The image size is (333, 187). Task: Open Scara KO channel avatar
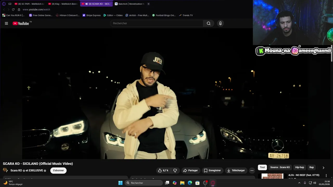pos(5,170)
